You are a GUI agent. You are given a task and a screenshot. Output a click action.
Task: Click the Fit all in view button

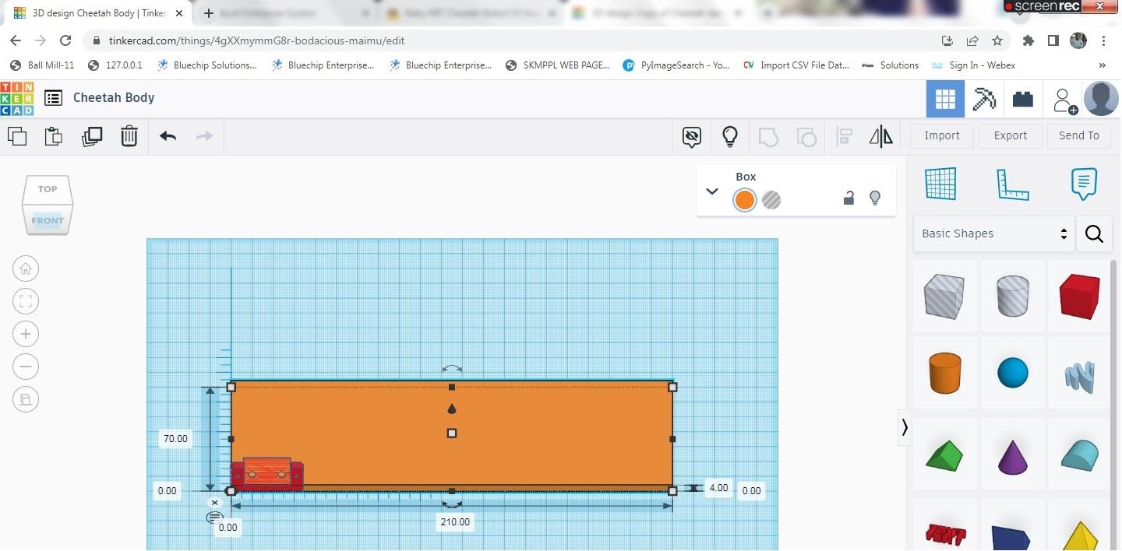click(26, 301)
